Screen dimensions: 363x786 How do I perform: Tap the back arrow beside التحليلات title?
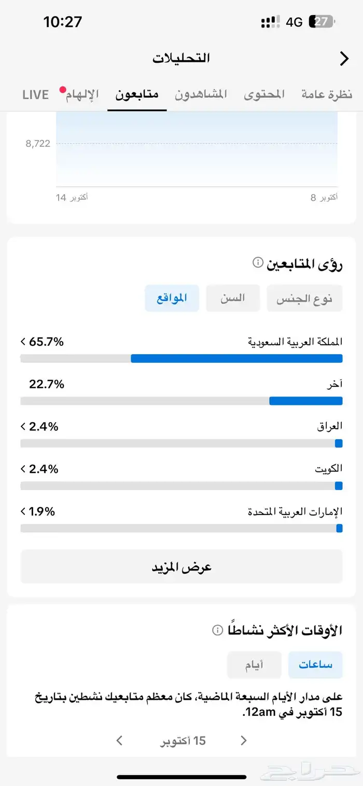344,59
